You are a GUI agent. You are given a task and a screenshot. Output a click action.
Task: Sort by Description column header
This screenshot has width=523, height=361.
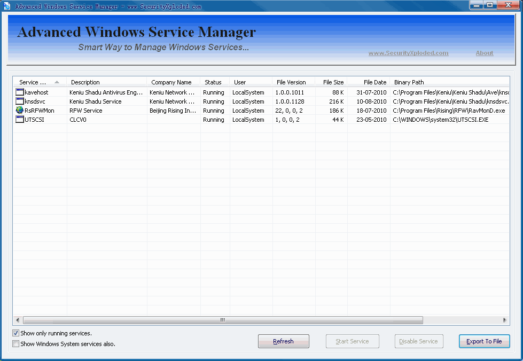point(107,82)
